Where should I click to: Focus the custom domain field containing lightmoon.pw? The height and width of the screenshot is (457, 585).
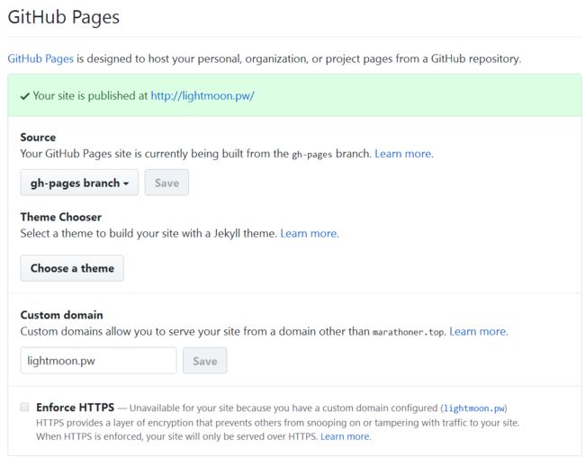pos(98,361)
